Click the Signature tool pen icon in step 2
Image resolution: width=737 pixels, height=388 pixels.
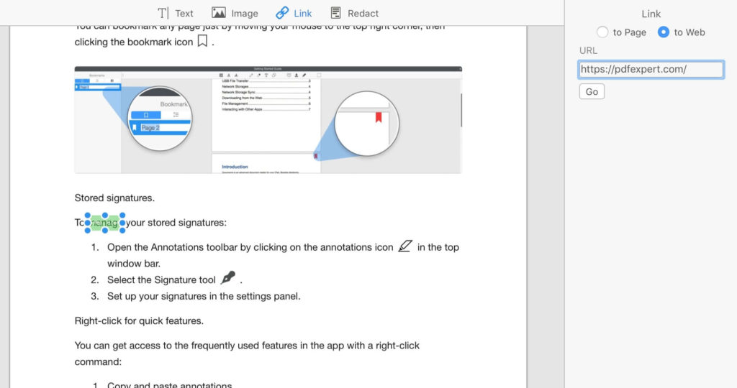228,279
